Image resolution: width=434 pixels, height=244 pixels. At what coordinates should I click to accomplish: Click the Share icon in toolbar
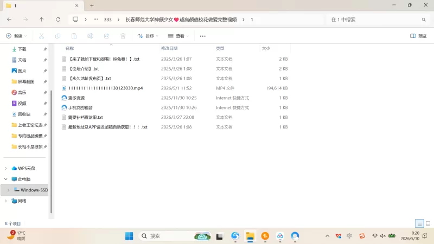pos(106,36)
